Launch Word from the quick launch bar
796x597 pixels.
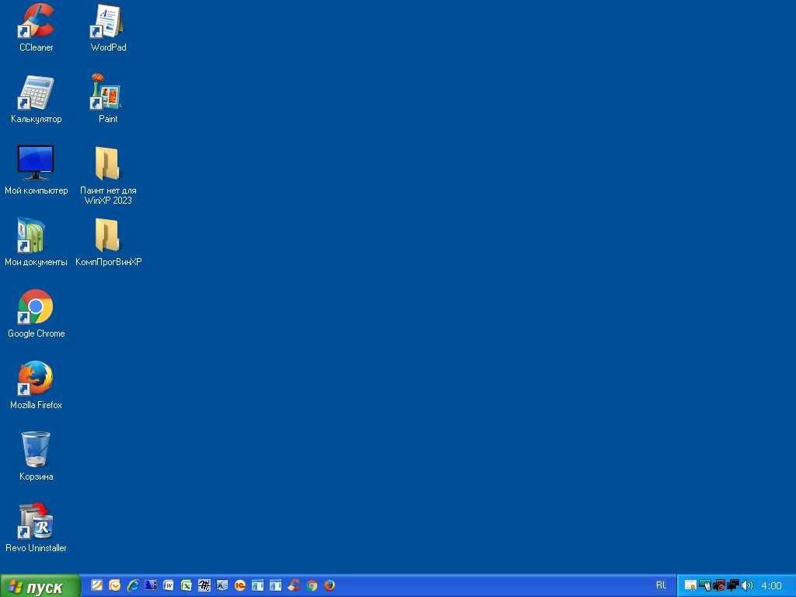coord(169,585)
